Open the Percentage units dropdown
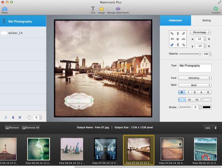The height and width of the screenshot is (168, 222). click(200, 32)
